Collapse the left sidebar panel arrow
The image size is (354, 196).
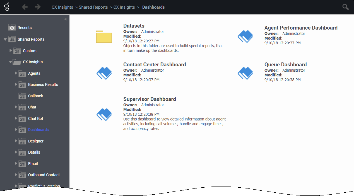click(x=65, y=19)
